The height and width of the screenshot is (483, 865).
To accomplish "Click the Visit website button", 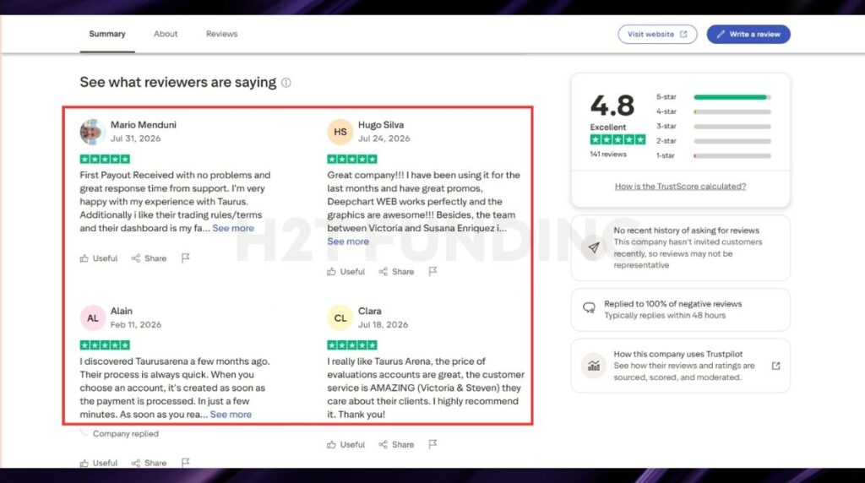I will [657, 34].
